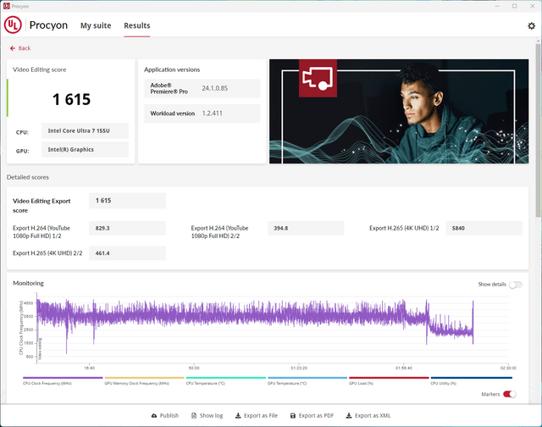Choose Export as PDF
Image resolution: width=542 pixels, height=427 pixels.
tap(312, 416)
